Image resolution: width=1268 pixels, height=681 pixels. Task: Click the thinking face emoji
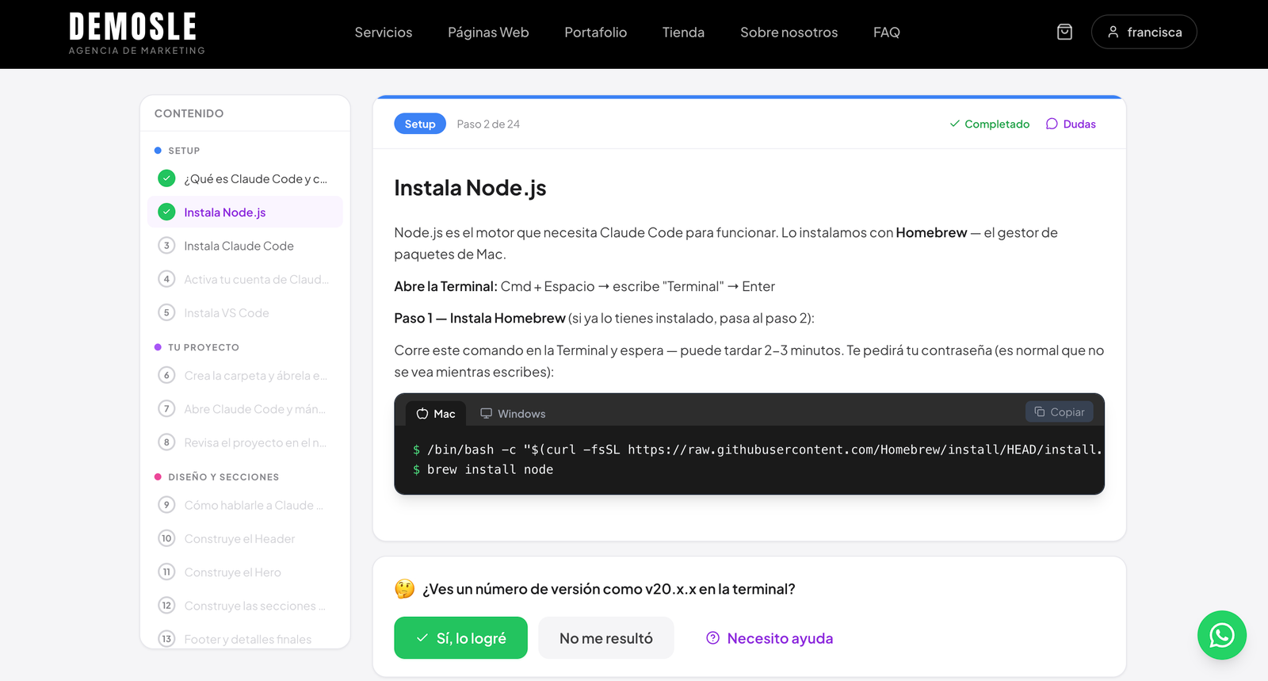(x=405, y=589)
